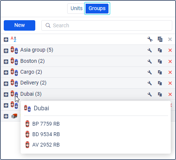Expand the Boston group unit list
This screenshot has height=160, width=176.
click(x=6, y=62)
